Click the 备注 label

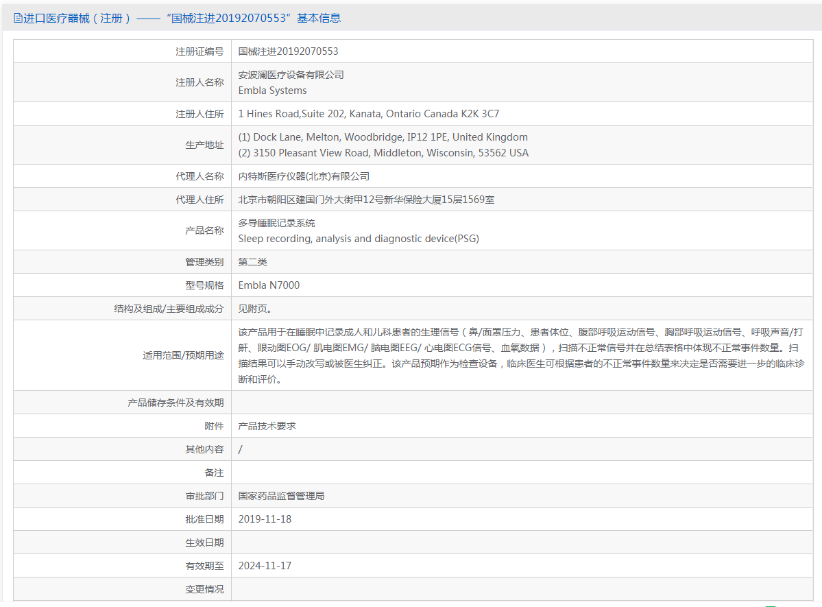click(x=214, y=473)
